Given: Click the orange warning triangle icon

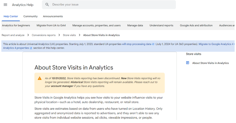Looking at the screenshot, I should click(40, 78).
